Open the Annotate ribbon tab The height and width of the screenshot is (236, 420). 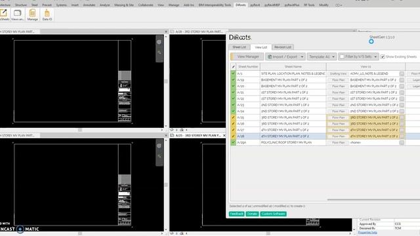click(89, 5)
